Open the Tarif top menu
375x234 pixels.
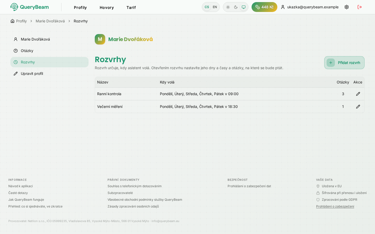pyautogui.click(x=131, y=8)
